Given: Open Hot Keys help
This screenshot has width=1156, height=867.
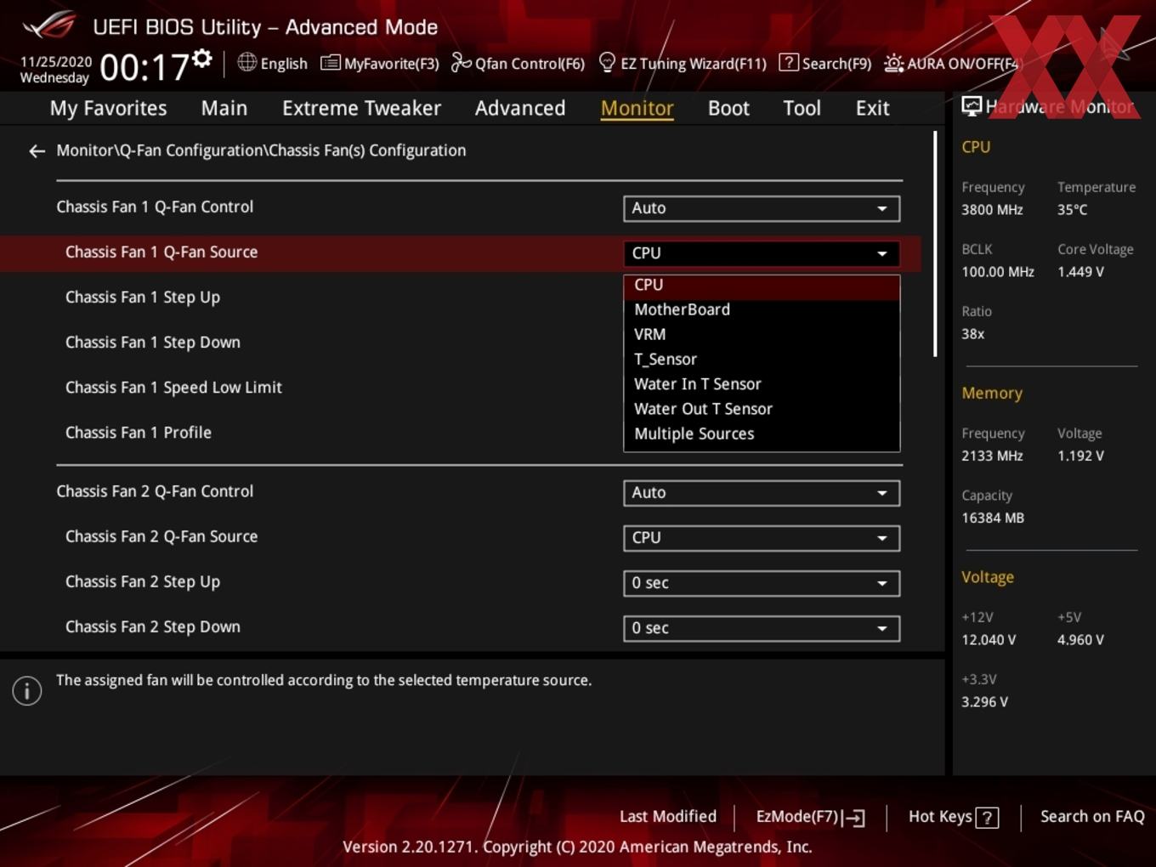Looking at the screenshot, I should pos(953,817).
